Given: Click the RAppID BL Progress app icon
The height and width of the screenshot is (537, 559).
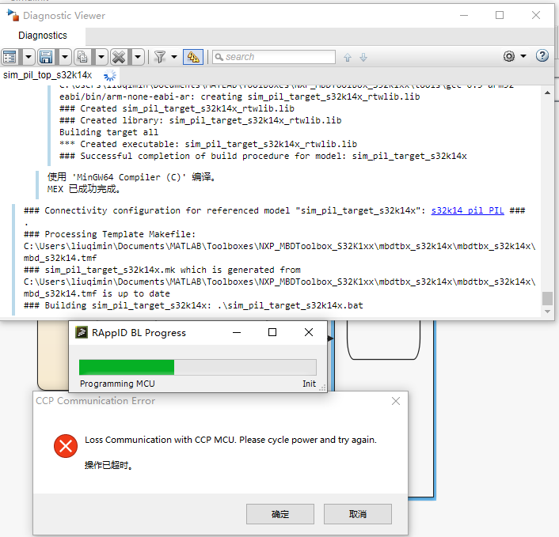Looking at the screenshot, I should (82, 332).
